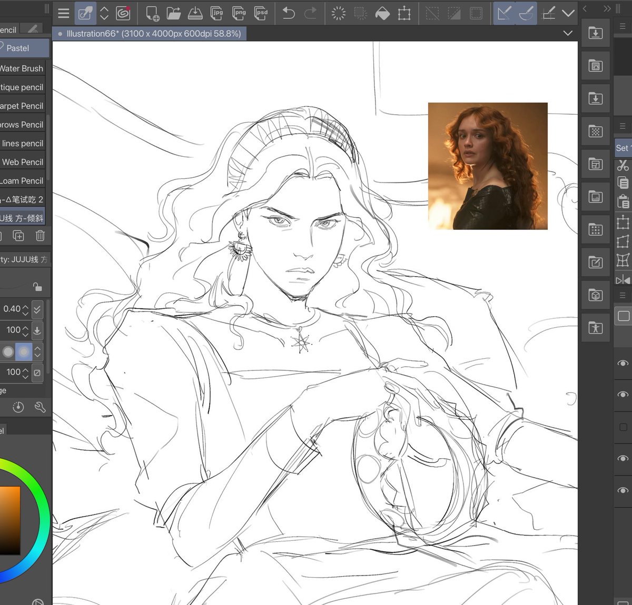The height and width of the screenshot is (605, 632).
Task: Export the canvas as psd
Action: (x=261, y=14)
